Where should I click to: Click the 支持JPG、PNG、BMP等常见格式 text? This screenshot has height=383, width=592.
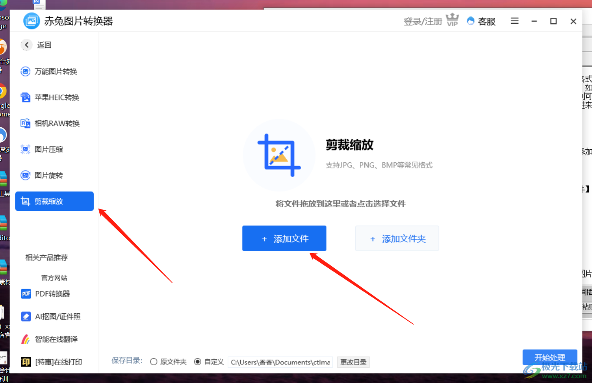pos(379,165)
